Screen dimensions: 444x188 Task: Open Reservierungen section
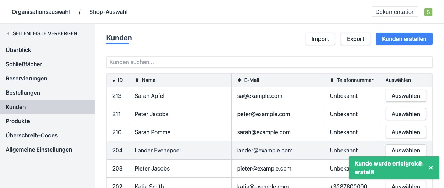pos(26,78)
